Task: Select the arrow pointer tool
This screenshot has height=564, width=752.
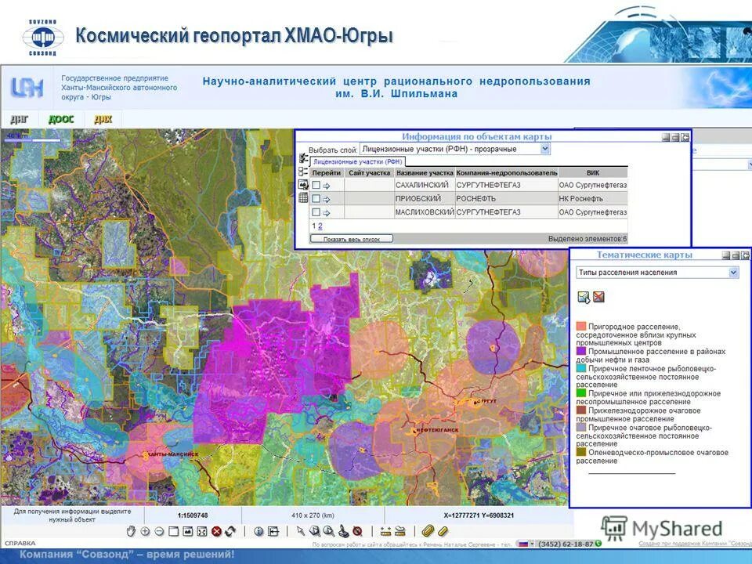Action: coord(299,529)
